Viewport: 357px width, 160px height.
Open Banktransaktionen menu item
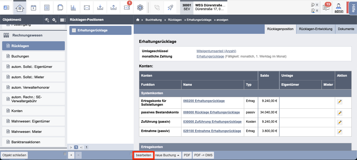(33, 142)
